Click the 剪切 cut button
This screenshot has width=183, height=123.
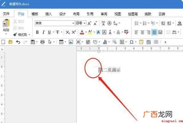coord(19,21)
